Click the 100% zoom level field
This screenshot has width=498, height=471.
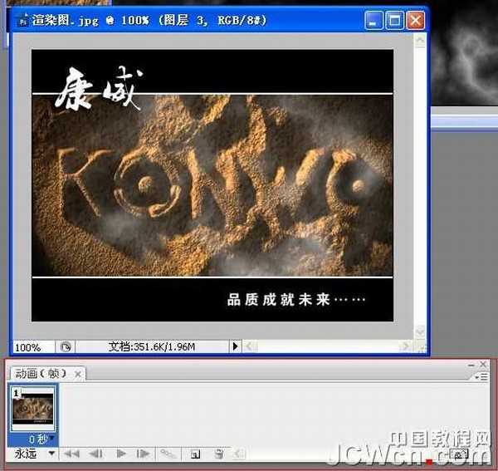29,346
